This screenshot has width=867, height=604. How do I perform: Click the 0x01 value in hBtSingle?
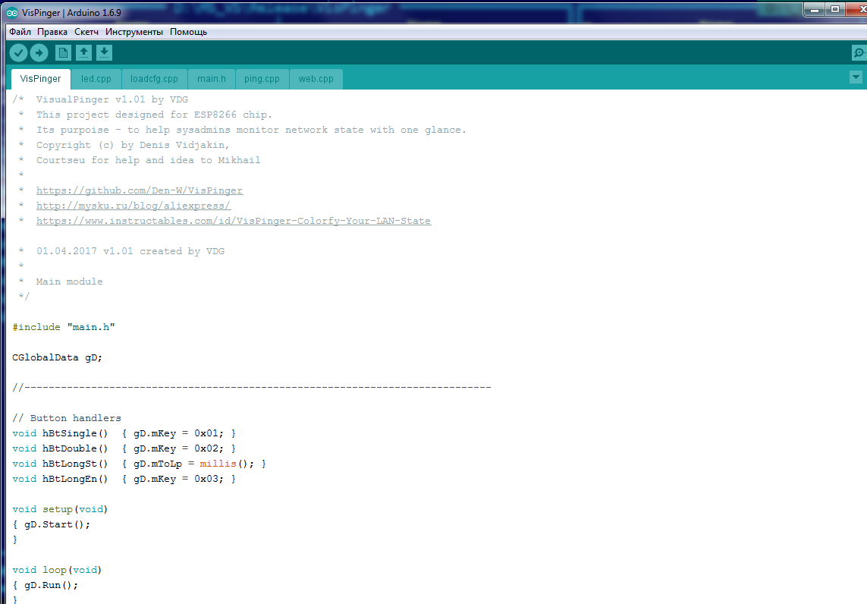pyautogui.click(x=206, y=433)
